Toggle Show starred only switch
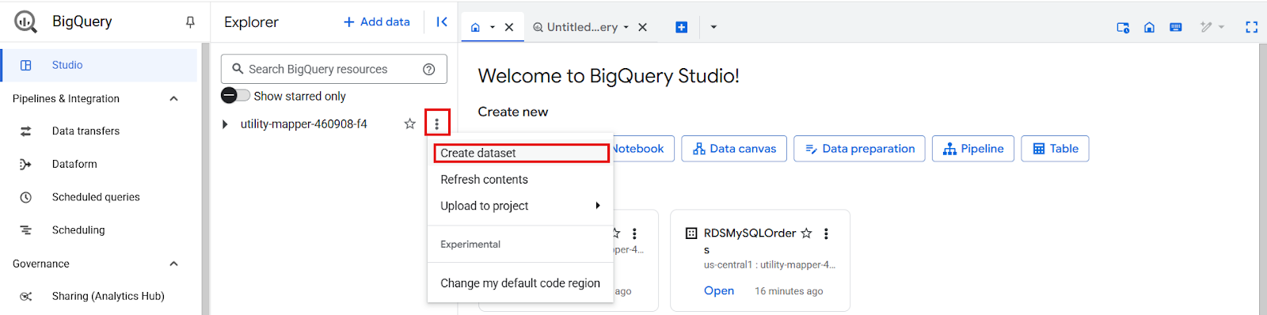 (235, 96)
